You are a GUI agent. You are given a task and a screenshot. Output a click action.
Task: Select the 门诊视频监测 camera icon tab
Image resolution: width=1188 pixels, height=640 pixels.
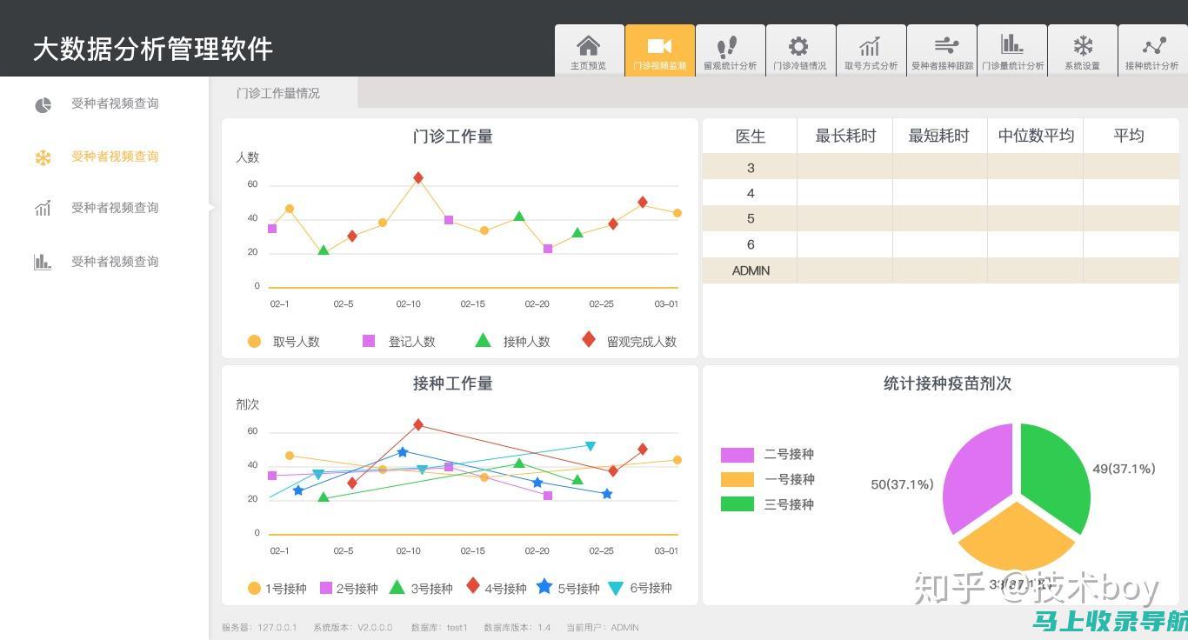(660, 50)
